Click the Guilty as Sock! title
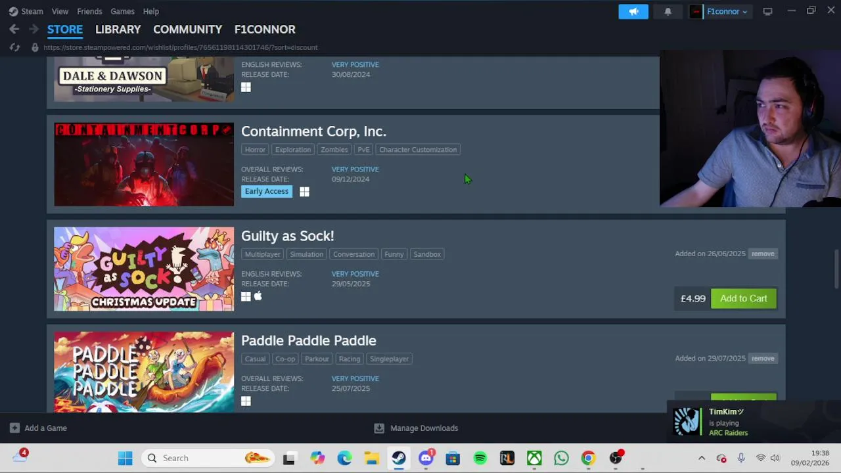This screenshot has width=841, height=473. coord(287,236)
